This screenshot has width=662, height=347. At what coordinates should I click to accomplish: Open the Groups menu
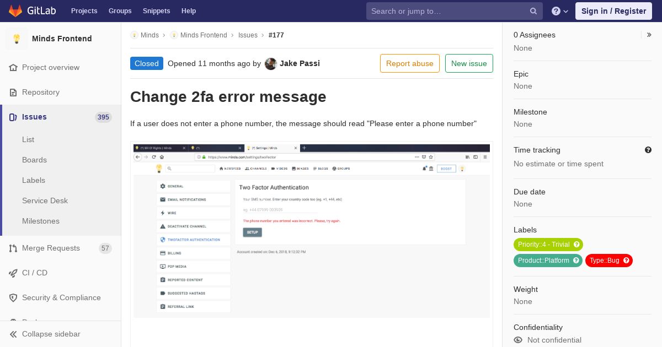120,11
